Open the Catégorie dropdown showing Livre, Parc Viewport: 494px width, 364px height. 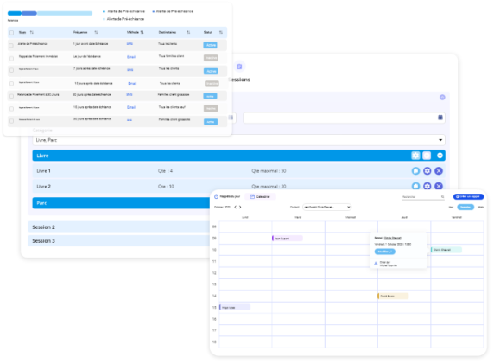(x=239, y=140)
